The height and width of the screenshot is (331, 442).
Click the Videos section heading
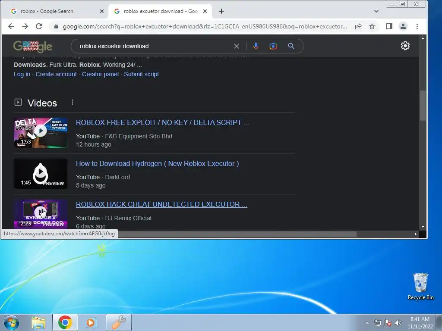point(42,103)
